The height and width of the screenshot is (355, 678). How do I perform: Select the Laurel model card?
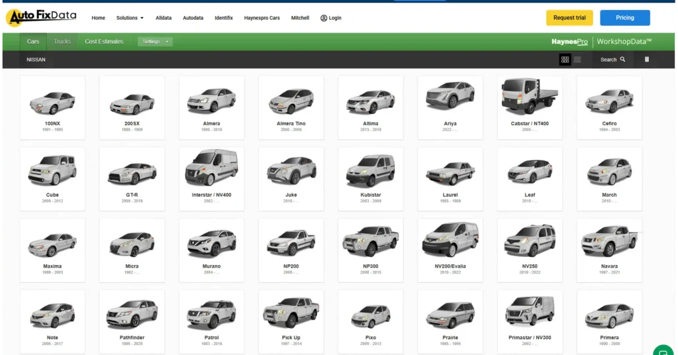450,179
